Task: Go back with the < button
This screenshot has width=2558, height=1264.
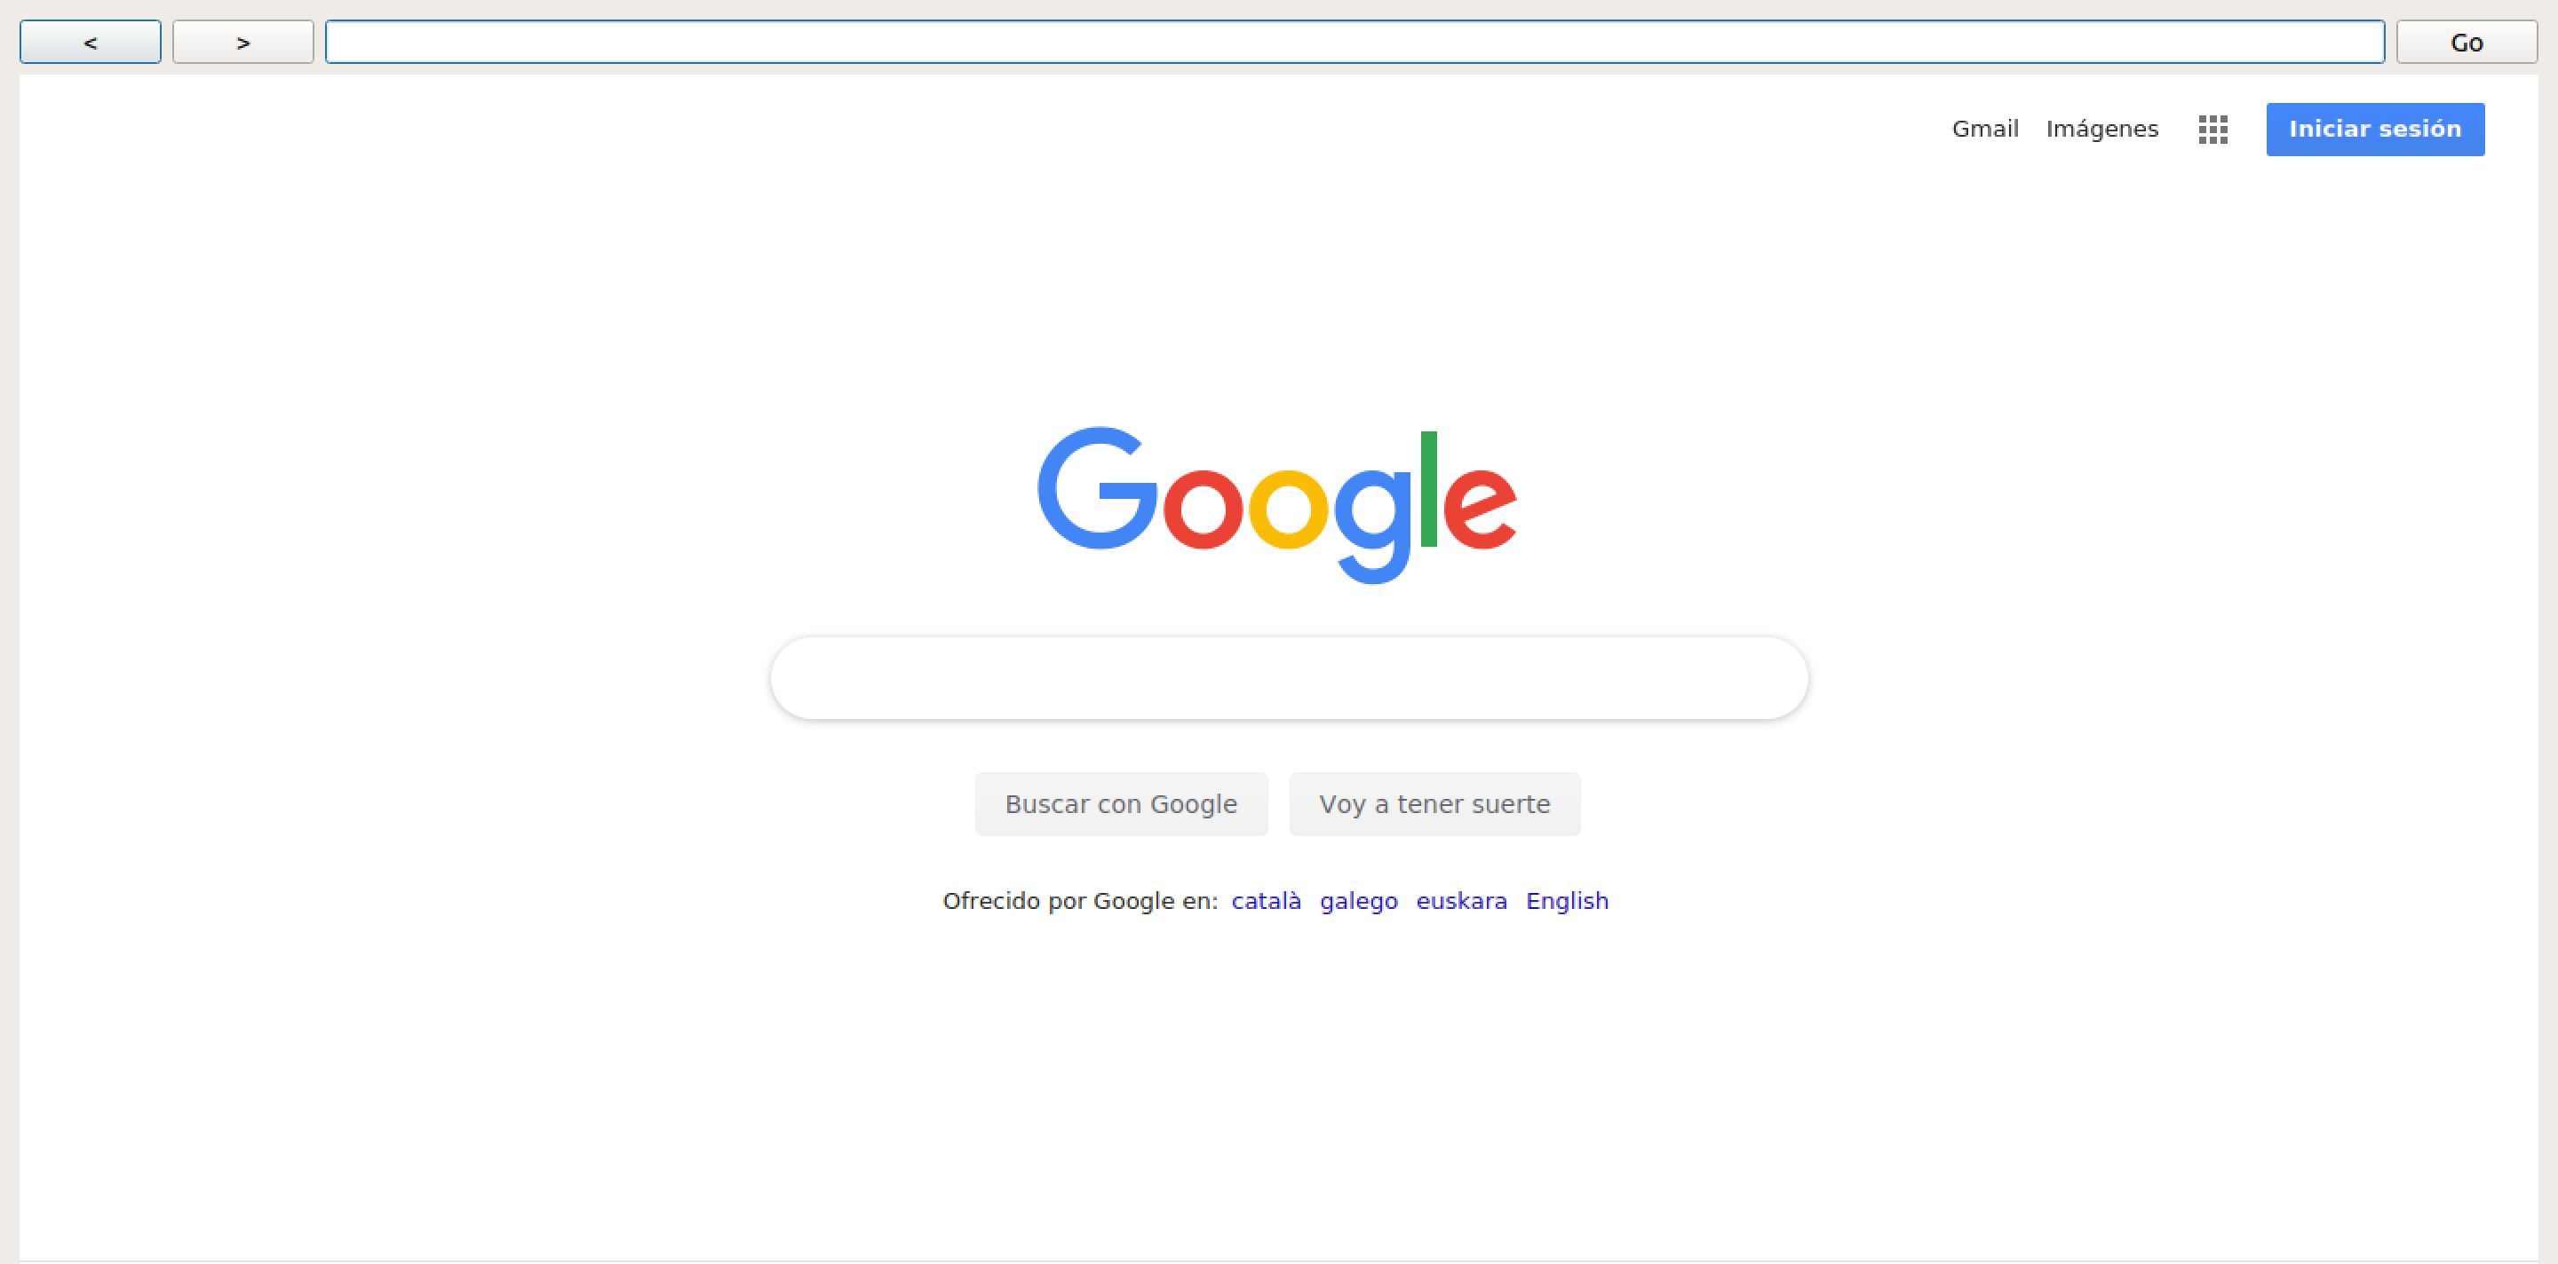Action: point(91,42)
